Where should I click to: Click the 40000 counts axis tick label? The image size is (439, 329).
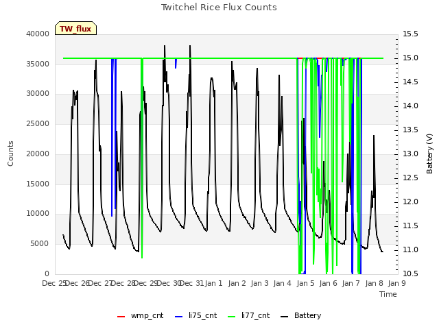click(x=38, y=34)
